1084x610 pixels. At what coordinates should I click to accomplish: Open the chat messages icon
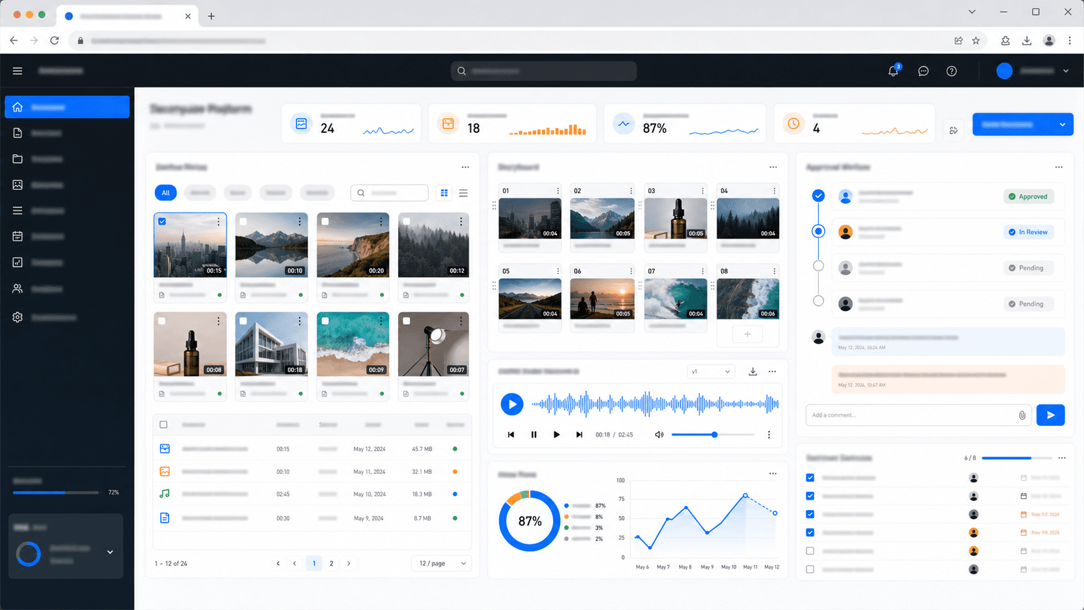click(923, 71)
